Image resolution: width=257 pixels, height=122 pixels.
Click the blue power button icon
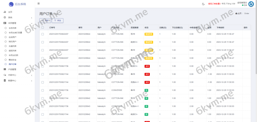tap(251, 4)
